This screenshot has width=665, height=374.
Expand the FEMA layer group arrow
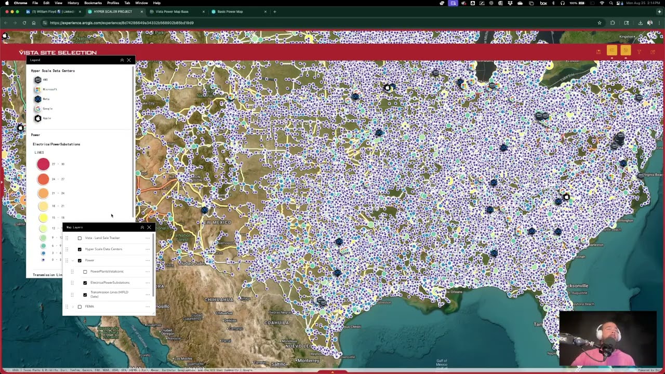[x=73, y=306]
